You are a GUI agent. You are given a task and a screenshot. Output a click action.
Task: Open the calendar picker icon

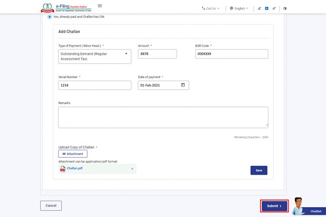(183, 85)
